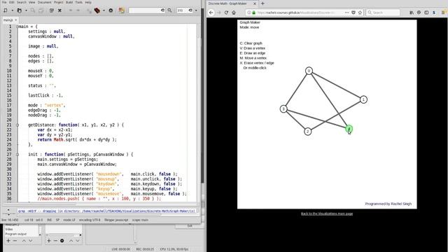
Task: Click the Navigate back arrow in Geany
Action: click(70, 10)
